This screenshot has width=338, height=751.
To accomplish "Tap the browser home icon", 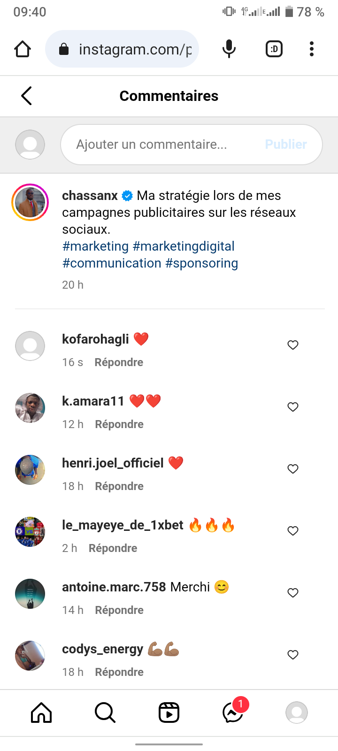I will click(23, 49).
